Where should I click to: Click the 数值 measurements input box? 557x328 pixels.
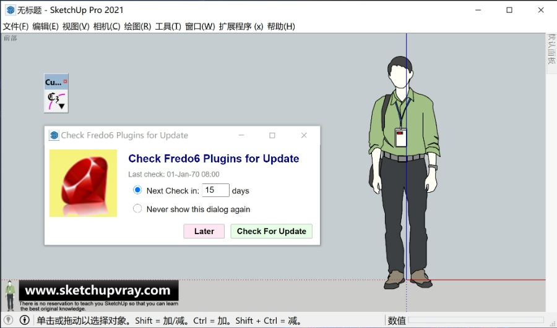pyautogui.click(x=476, y=320)
